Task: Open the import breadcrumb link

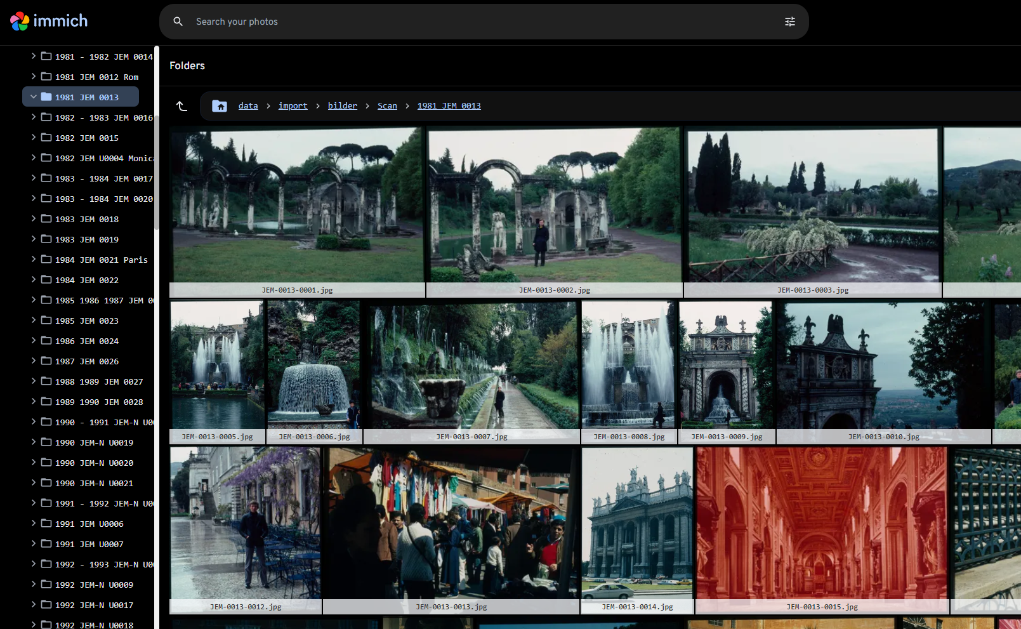Action: (293, 106)
